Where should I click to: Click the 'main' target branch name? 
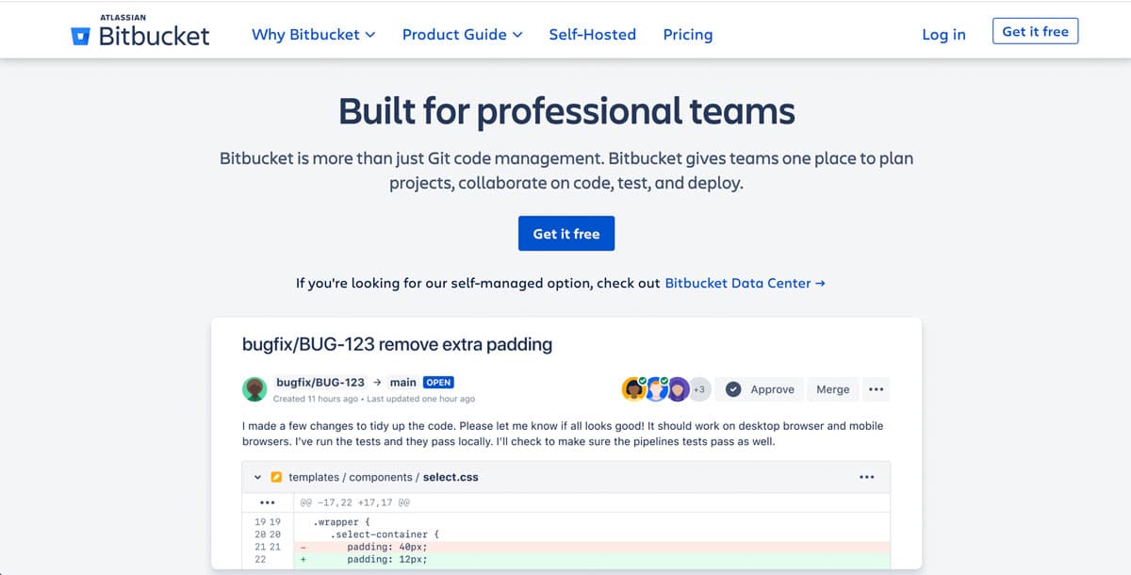click(x=402, y=383)
